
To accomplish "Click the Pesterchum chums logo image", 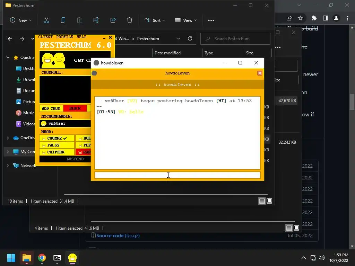I will pyautogui.click(x=54, y=60).
